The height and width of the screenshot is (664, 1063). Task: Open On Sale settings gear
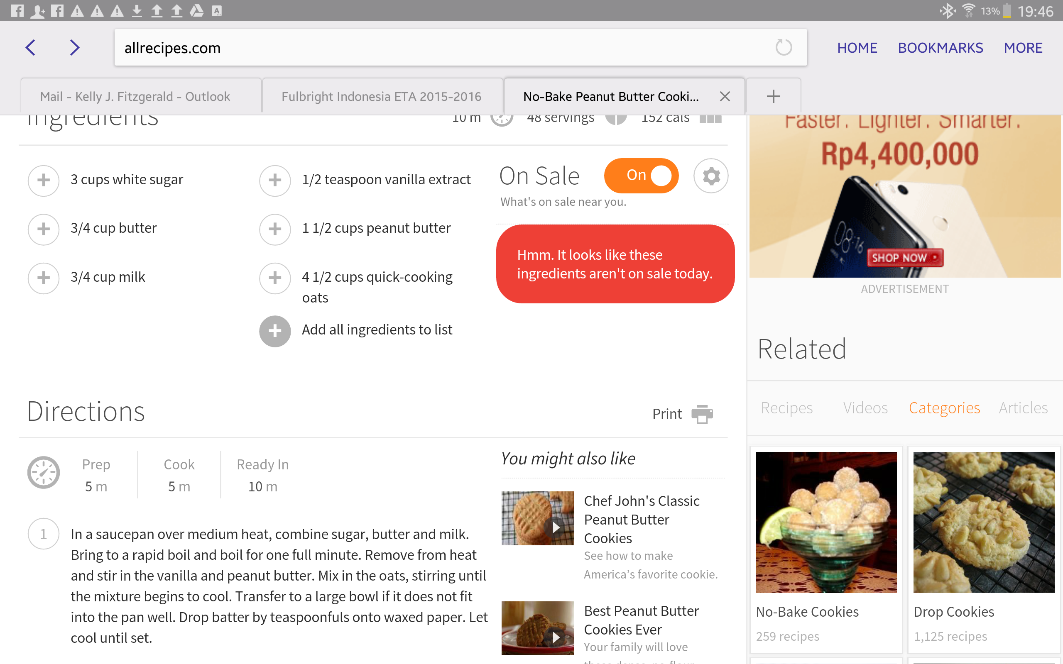(x=711, y=176)
